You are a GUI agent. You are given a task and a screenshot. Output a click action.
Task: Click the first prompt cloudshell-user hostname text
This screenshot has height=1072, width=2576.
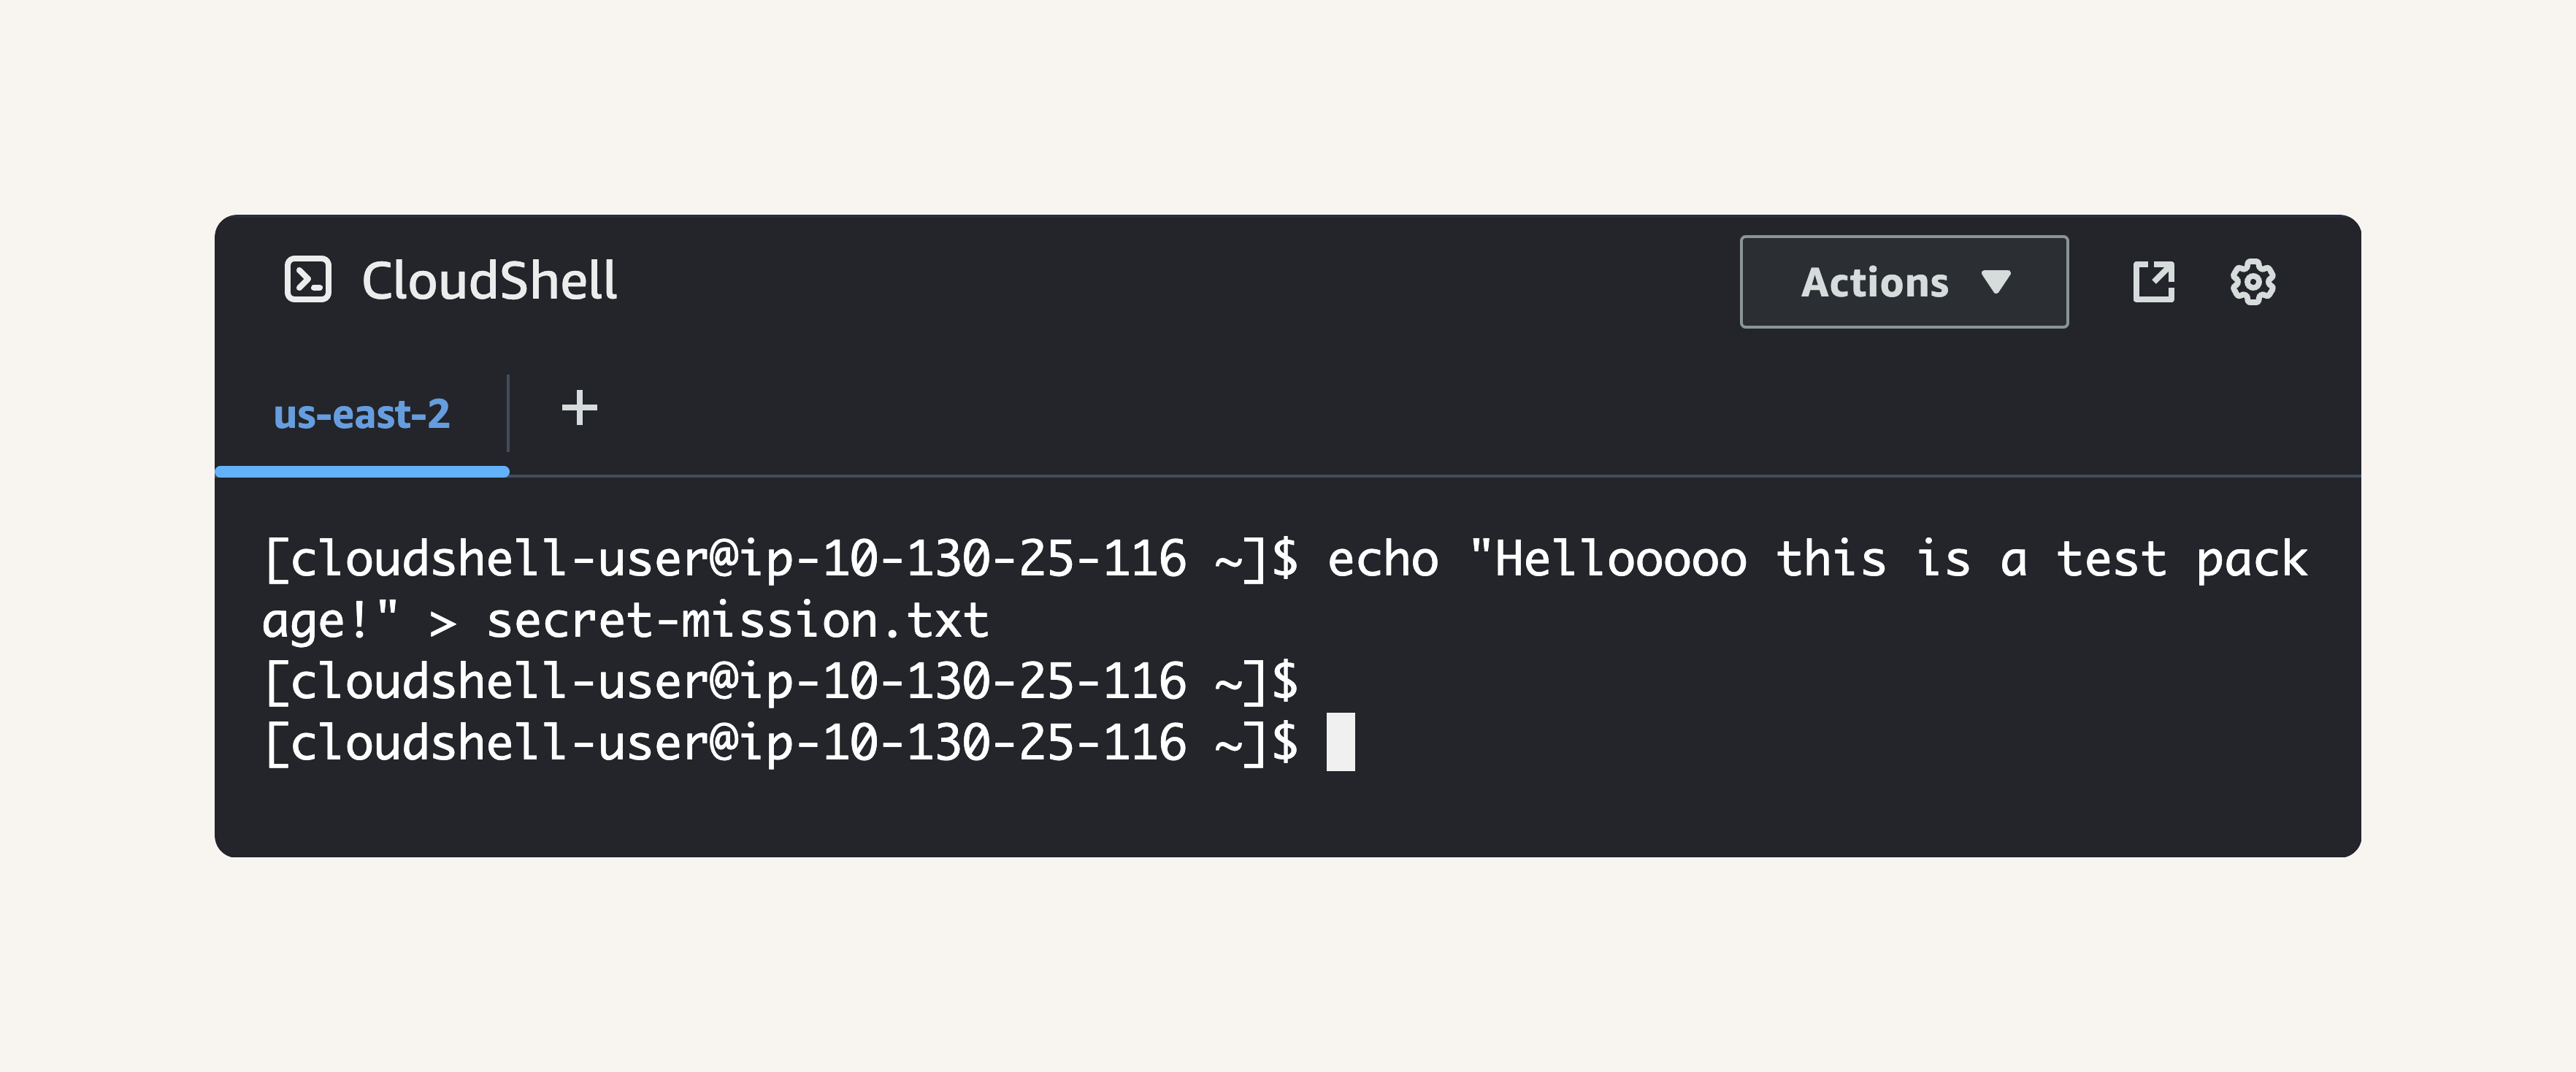(x=724, y=559)
